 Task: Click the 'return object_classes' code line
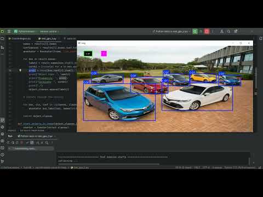click(38, 116)
